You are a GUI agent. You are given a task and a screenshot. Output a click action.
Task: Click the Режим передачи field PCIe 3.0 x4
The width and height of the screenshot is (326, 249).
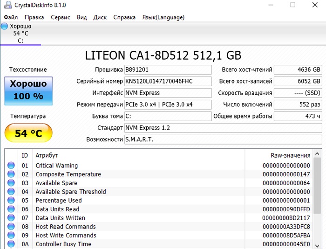[x=168, y=104]
